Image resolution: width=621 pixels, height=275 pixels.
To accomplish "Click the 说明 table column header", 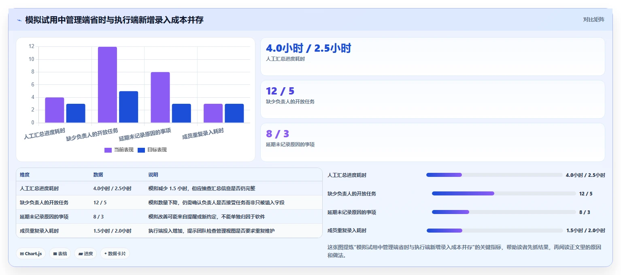I will 153,175.
